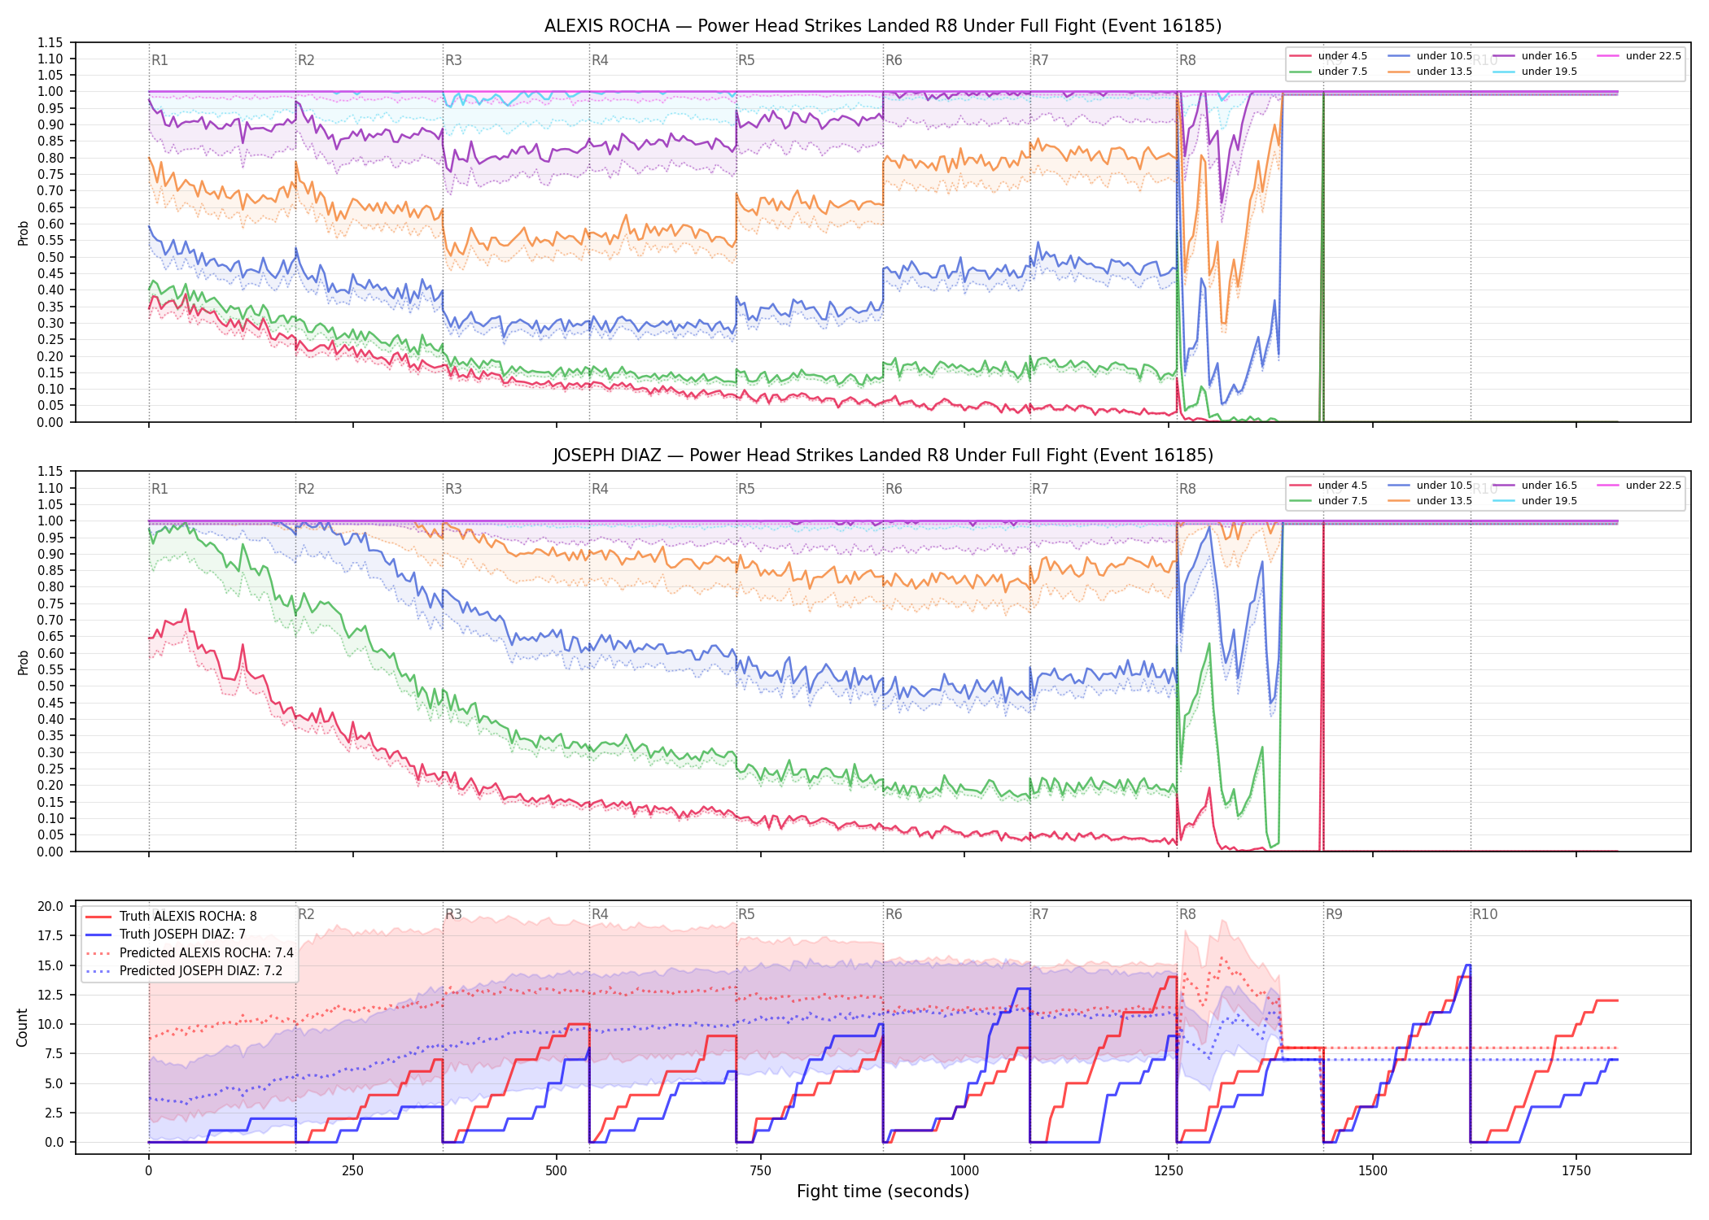This screenshot has height=1220, width=1709.
Task: Click 'under 22.5' legend entry in top chart
Action: (1639, 56)
